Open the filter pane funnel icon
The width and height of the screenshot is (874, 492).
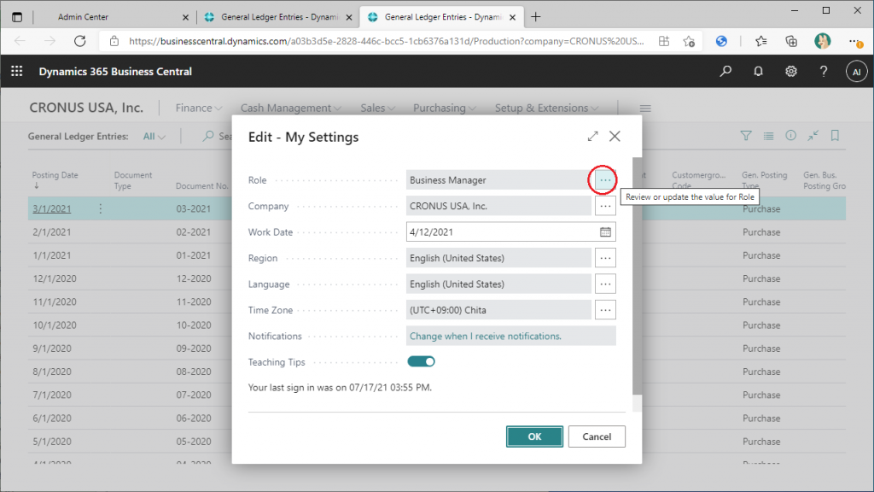pos(746,136)
